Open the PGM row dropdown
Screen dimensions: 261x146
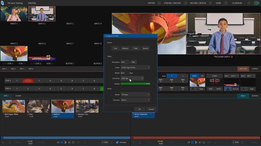click(8, 81)
